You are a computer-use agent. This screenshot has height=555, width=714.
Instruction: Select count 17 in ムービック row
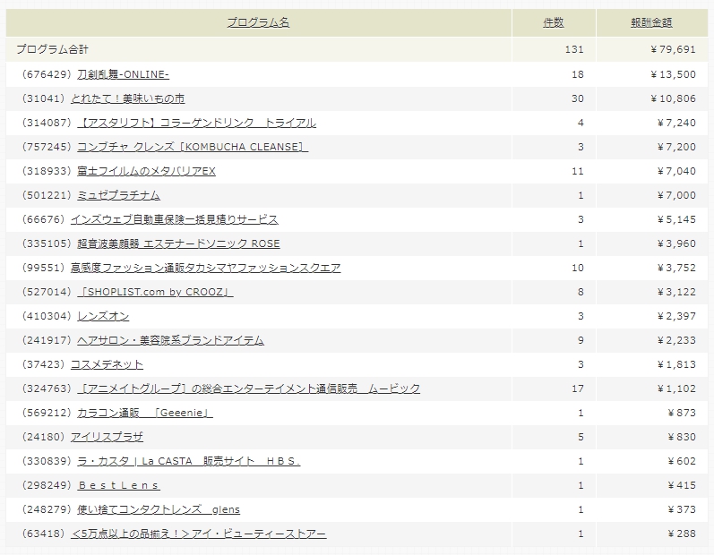(x=578, y=388)
